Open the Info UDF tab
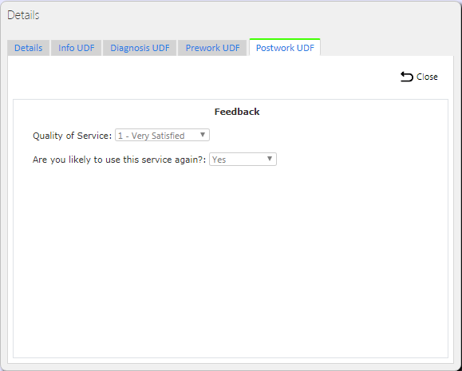462x371 pixels. (x=77, y=48)
